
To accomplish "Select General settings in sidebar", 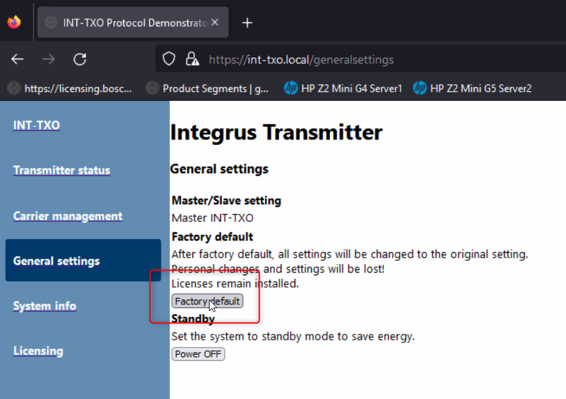I will pos(57,261).
